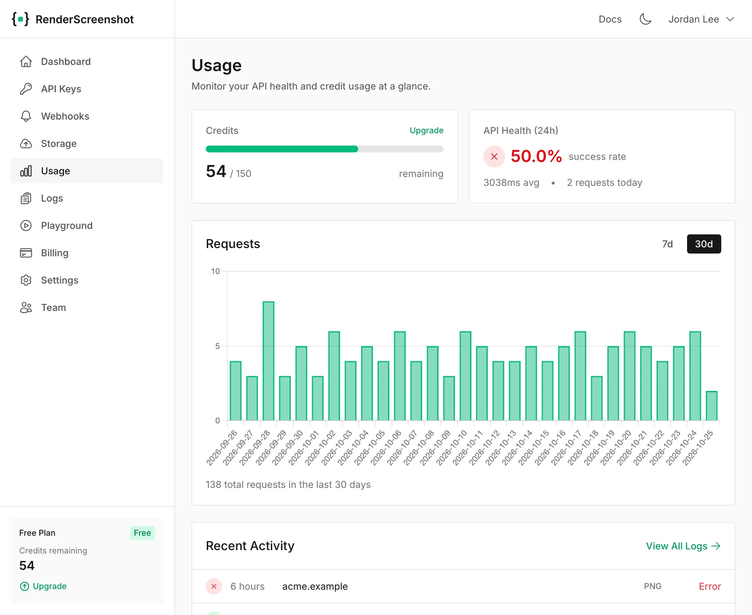Open Settings from the sidebar
752x615 pixels.
[x=87, y=280]
